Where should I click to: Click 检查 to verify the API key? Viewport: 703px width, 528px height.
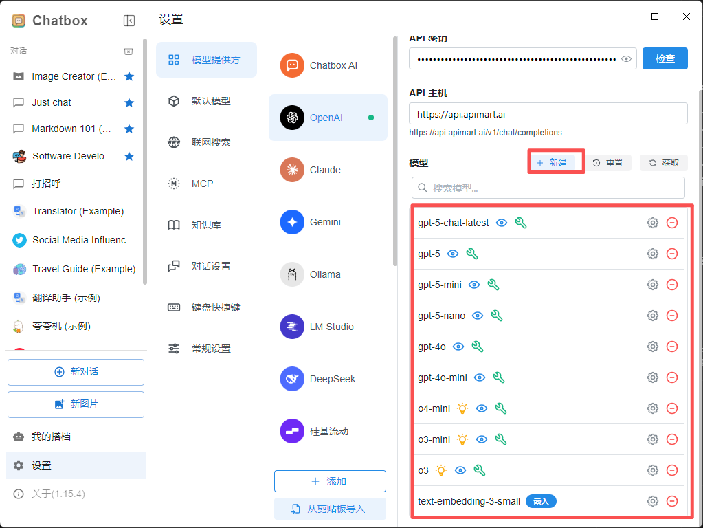(x=665, y=58)
